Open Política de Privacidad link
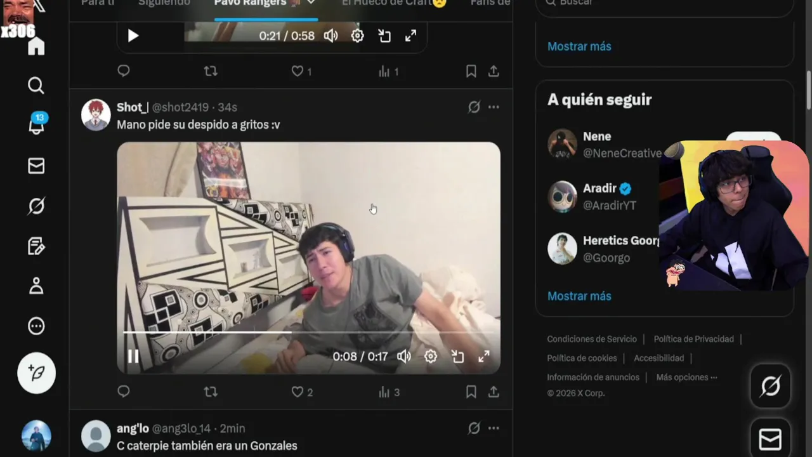Image resolution: width=812 pixels, height=457 pixels. [x=693, y=339]
